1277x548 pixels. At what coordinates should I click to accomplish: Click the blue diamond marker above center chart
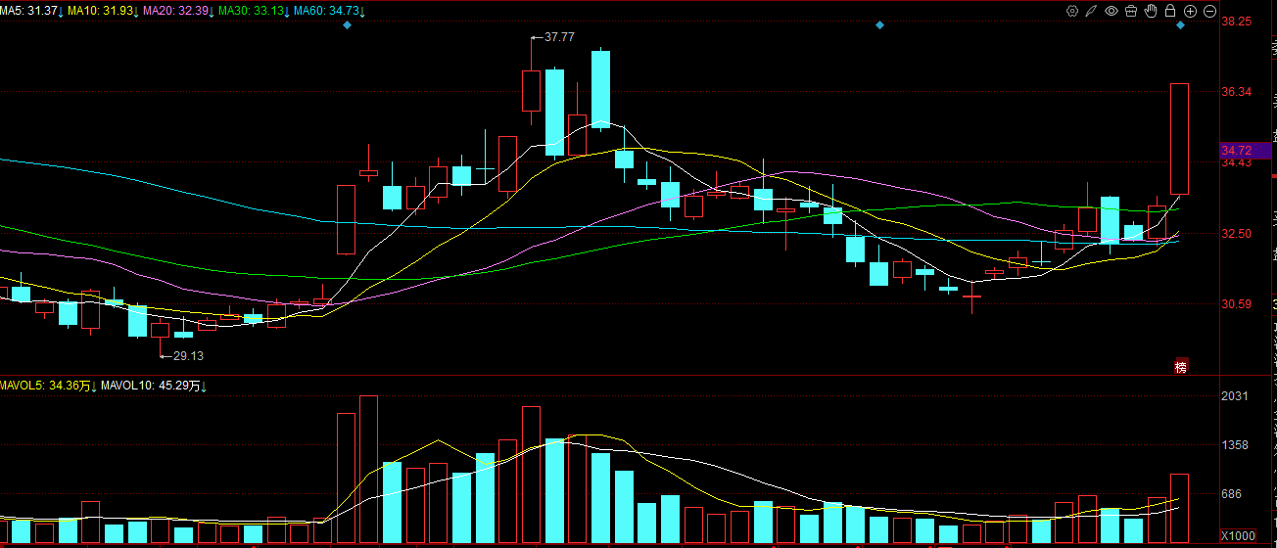coord(879,24)
